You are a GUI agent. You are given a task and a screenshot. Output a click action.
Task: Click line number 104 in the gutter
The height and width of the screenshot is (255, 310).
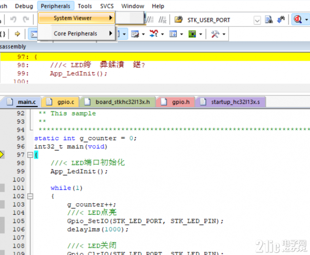(x=19, y=213)
